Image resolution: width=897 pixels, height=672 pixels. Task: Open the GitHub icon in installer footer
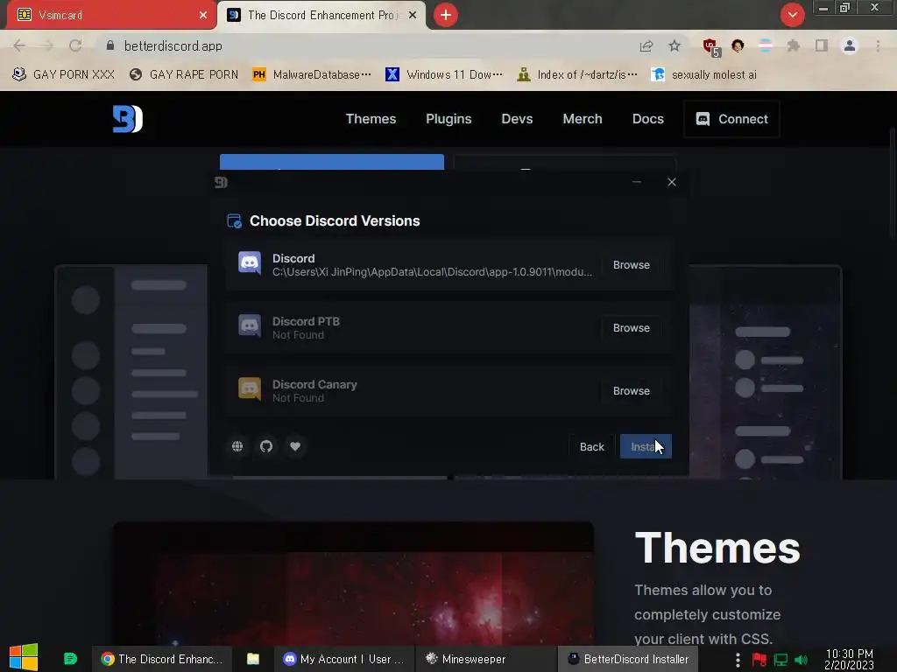click(x=266, y=446)
